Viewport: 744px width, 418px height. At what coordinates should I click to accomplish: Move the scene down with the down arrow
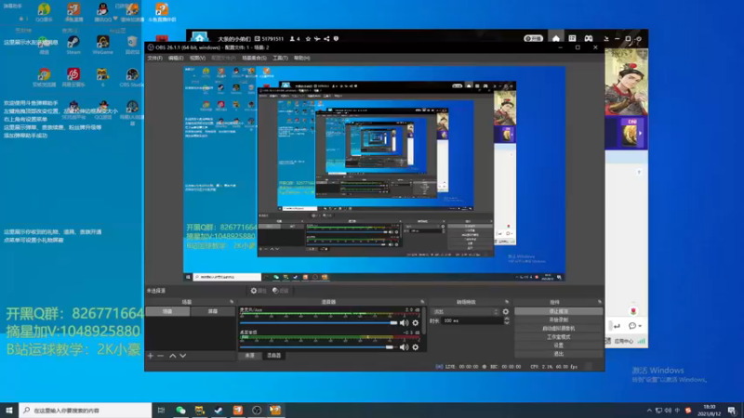[x=182, y=356]
